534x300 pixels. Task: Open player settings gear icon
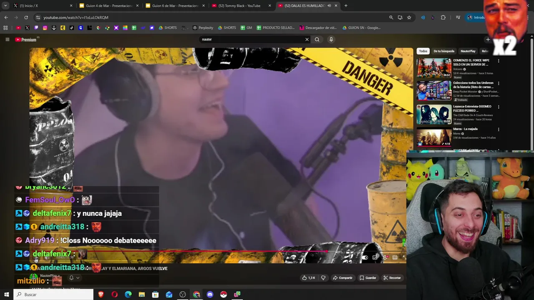pyautogui.click(x=385, y=257)
